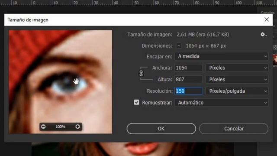Close the Tamaño de imagen dialog
277x156 pixels.
(267, 19)
